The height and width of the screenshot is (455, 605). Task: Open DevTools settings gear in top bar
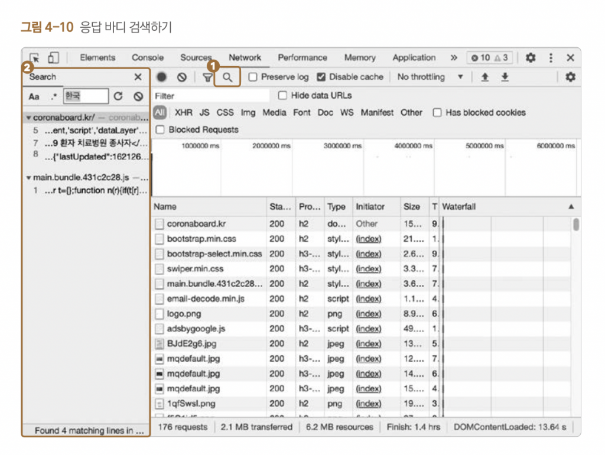[x=531, y=58]
